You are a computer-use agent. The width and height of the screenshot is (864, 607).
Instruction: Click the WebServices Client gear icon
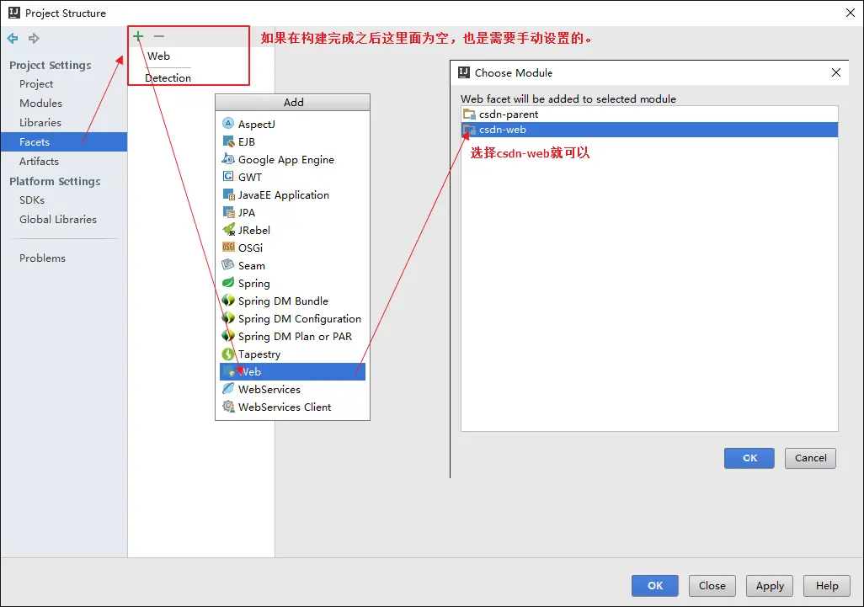227,407
